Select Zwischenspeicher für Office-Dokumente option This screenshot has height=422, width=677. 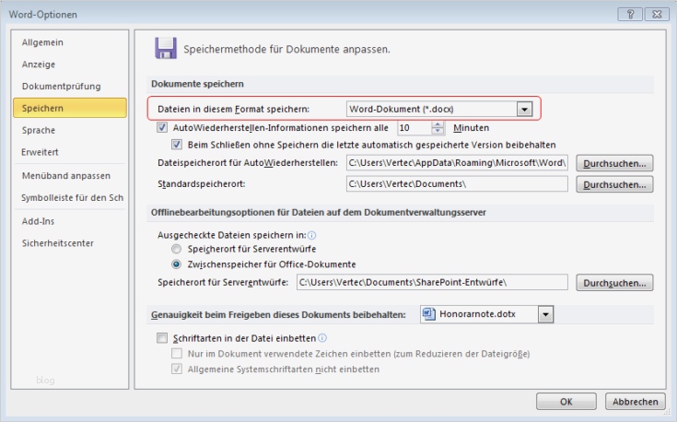pos(177,264)
